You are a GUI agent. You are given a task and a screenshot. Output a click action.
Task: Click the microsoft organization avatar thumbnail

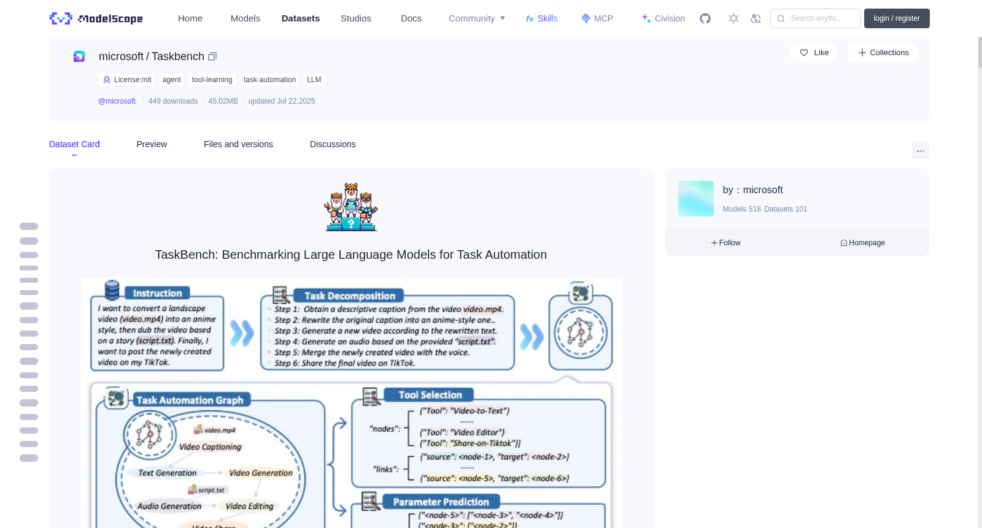pyautogui.click(x=696, y=199)
